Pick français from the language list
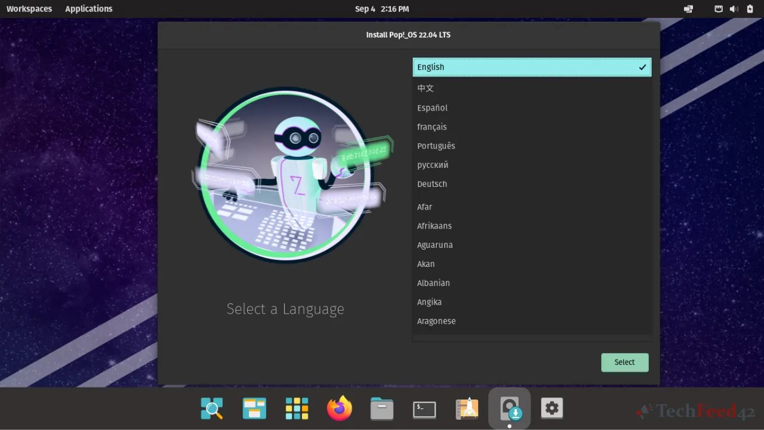This screenshot has width=764, height=430. coord(532,127)
